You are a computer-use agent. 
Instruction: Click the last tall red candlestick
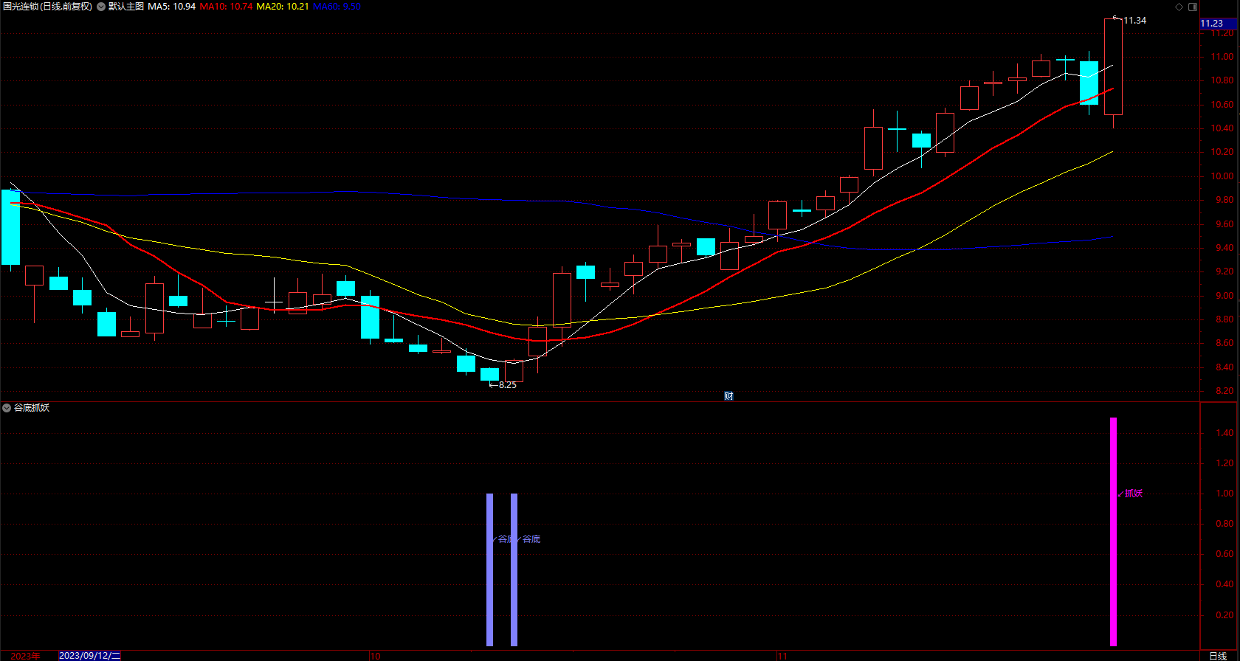[x=1113, y=66]
